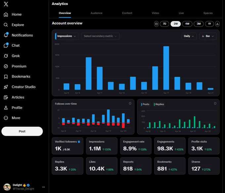This screenshot has width=225, height=193.
Task: Open the Bar chart type dropdown
Action: click(x=208, y=36)
